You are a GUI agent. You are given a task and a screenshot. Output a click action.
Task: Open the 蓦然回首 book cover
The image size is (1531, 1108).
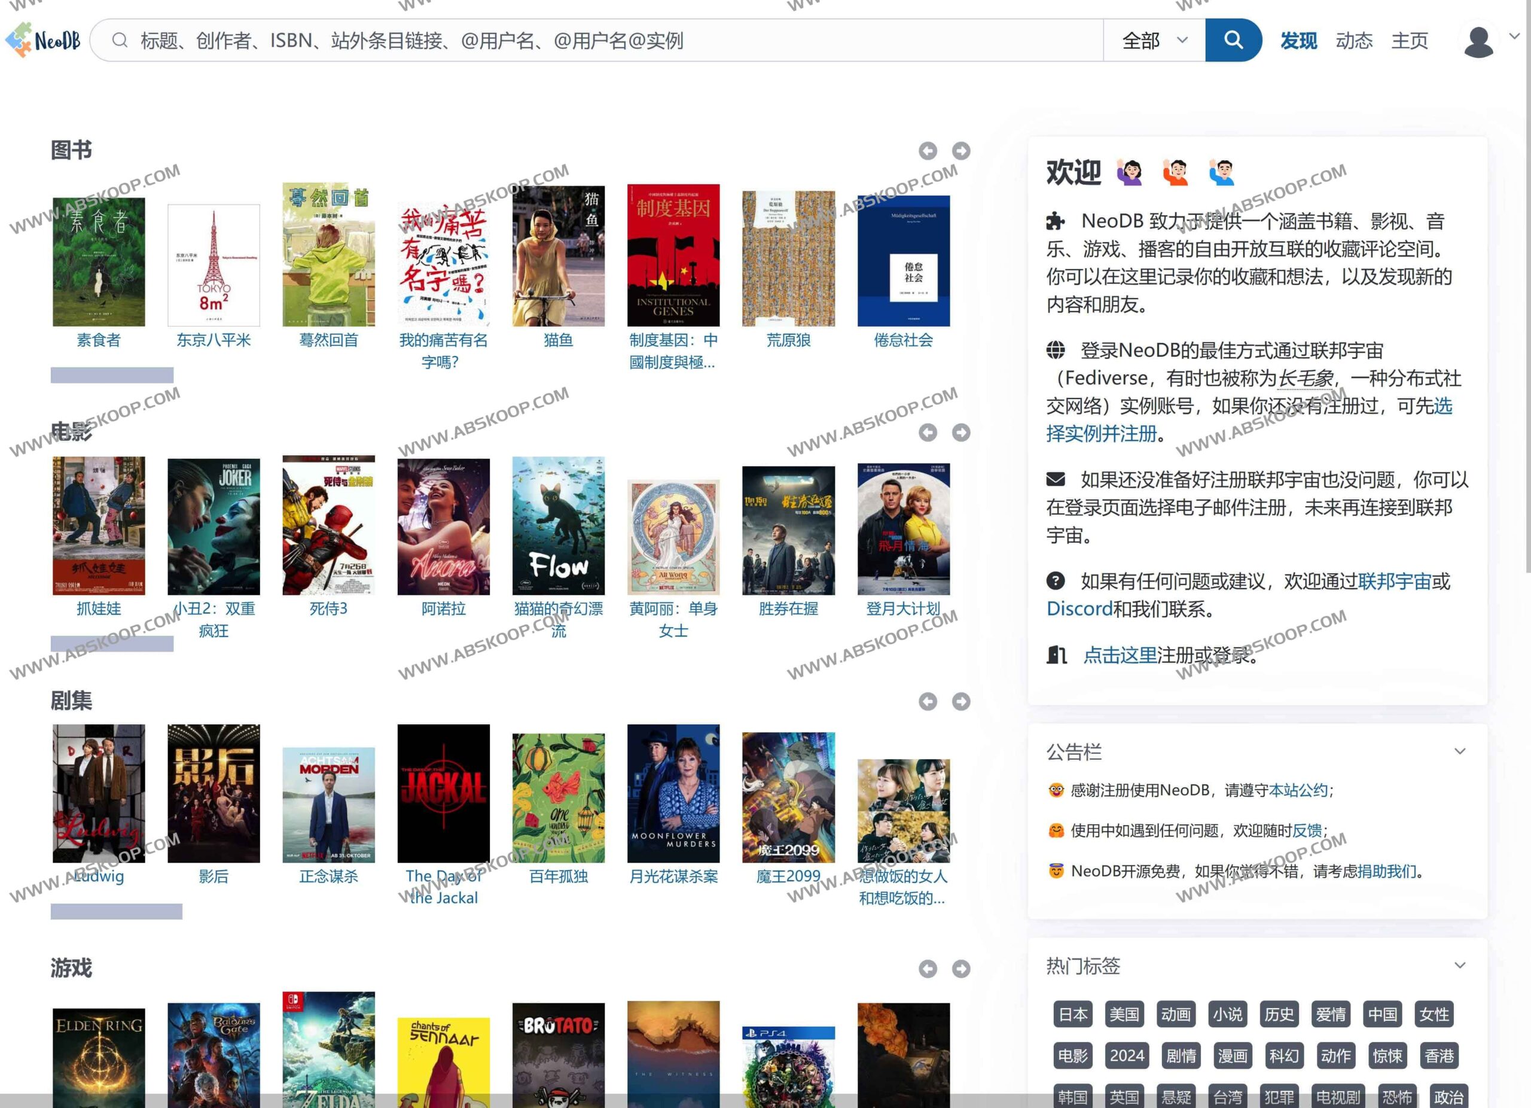(329, 254)
